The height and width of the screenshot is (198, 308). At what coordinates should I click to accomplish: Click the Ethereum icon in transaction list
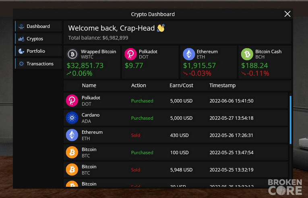click(72, 135)
